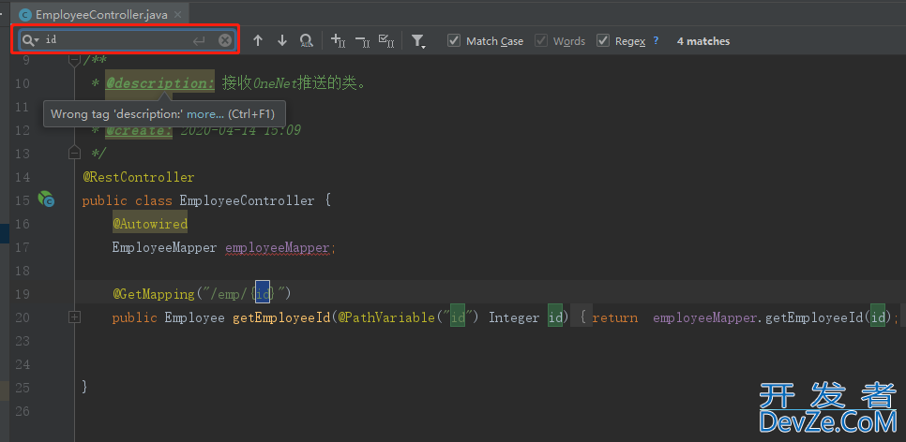The height and width of the screenshot is (442, 906).
Task: Expand the folded method at line 20
Action: (x=74, y=317)
